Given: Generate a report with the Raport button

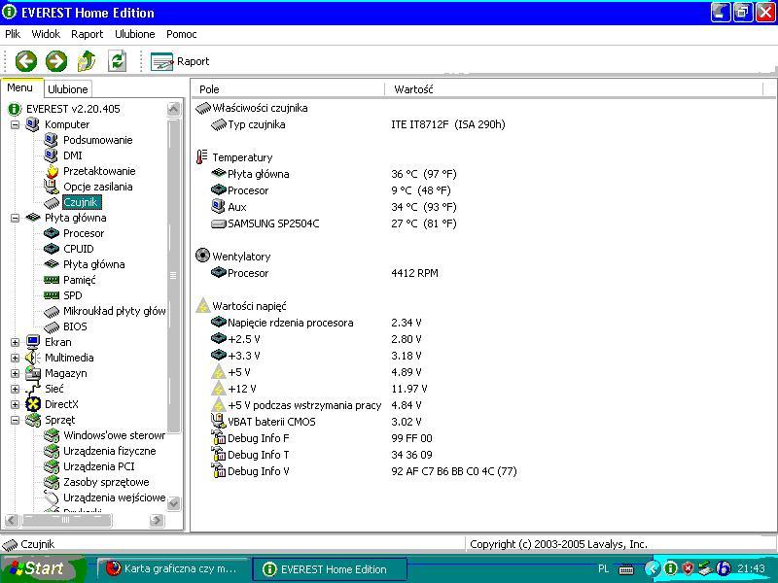Looking at the screenshot, I should pos(180,61).
